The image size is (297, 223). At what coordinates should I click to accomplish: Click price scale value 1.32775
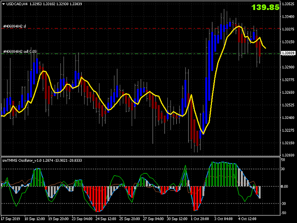[288, 80]
